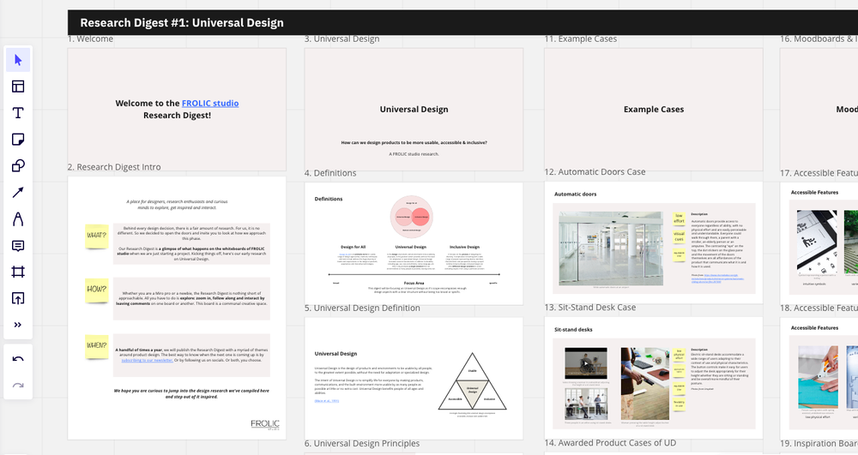Image resolution: width=858 pixels, height=455 pixels.
Task: Select frame title 1. Welcome
Action: click(x=90, y=39)
